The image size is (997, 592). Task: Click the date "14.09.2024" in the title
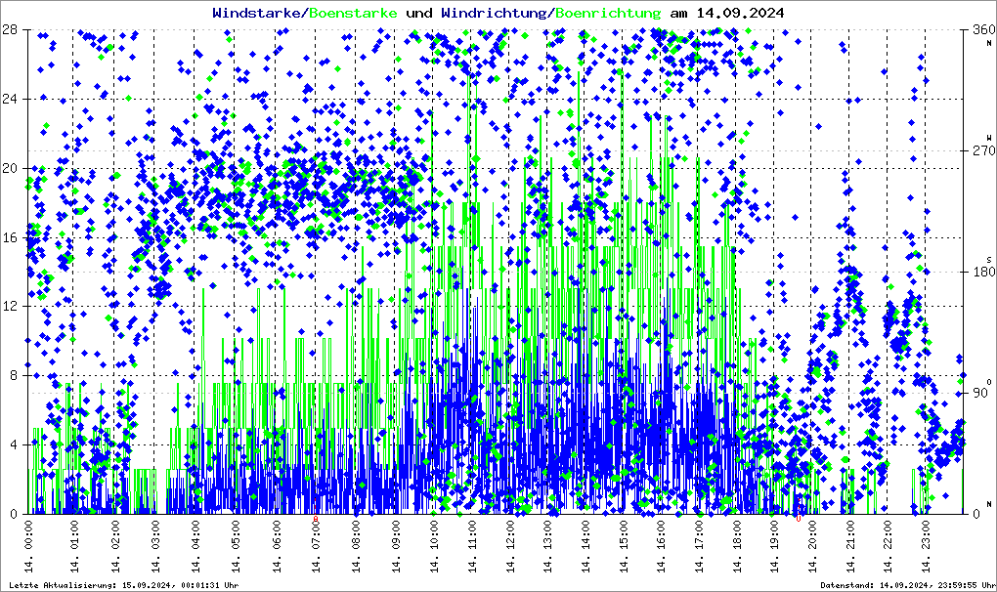740,13
